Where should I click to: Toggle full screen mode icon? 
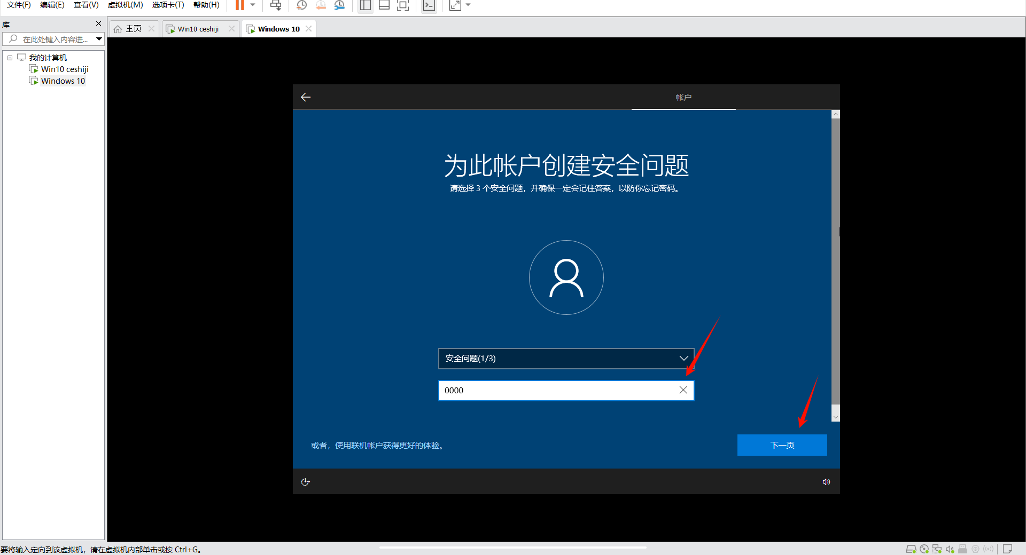pos(403,5)
